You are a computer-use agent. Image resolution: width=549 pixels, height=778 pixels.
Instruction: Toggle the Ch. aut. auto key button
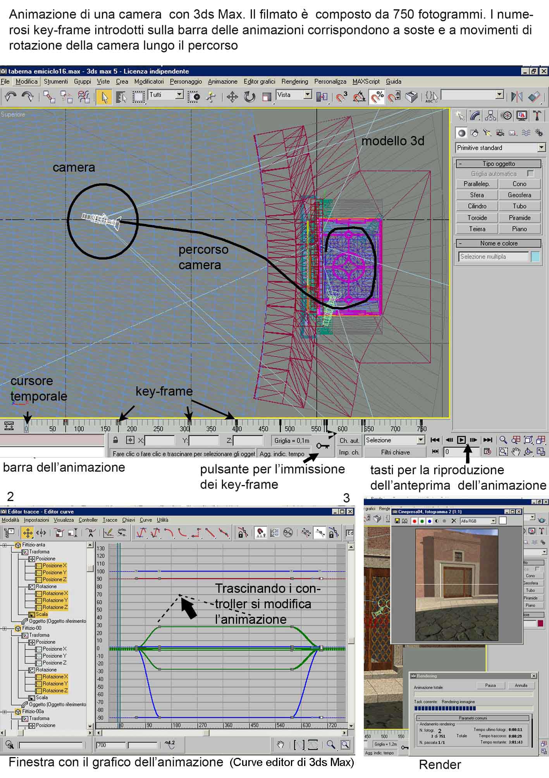pyautogui.click(x=349, y=441)
